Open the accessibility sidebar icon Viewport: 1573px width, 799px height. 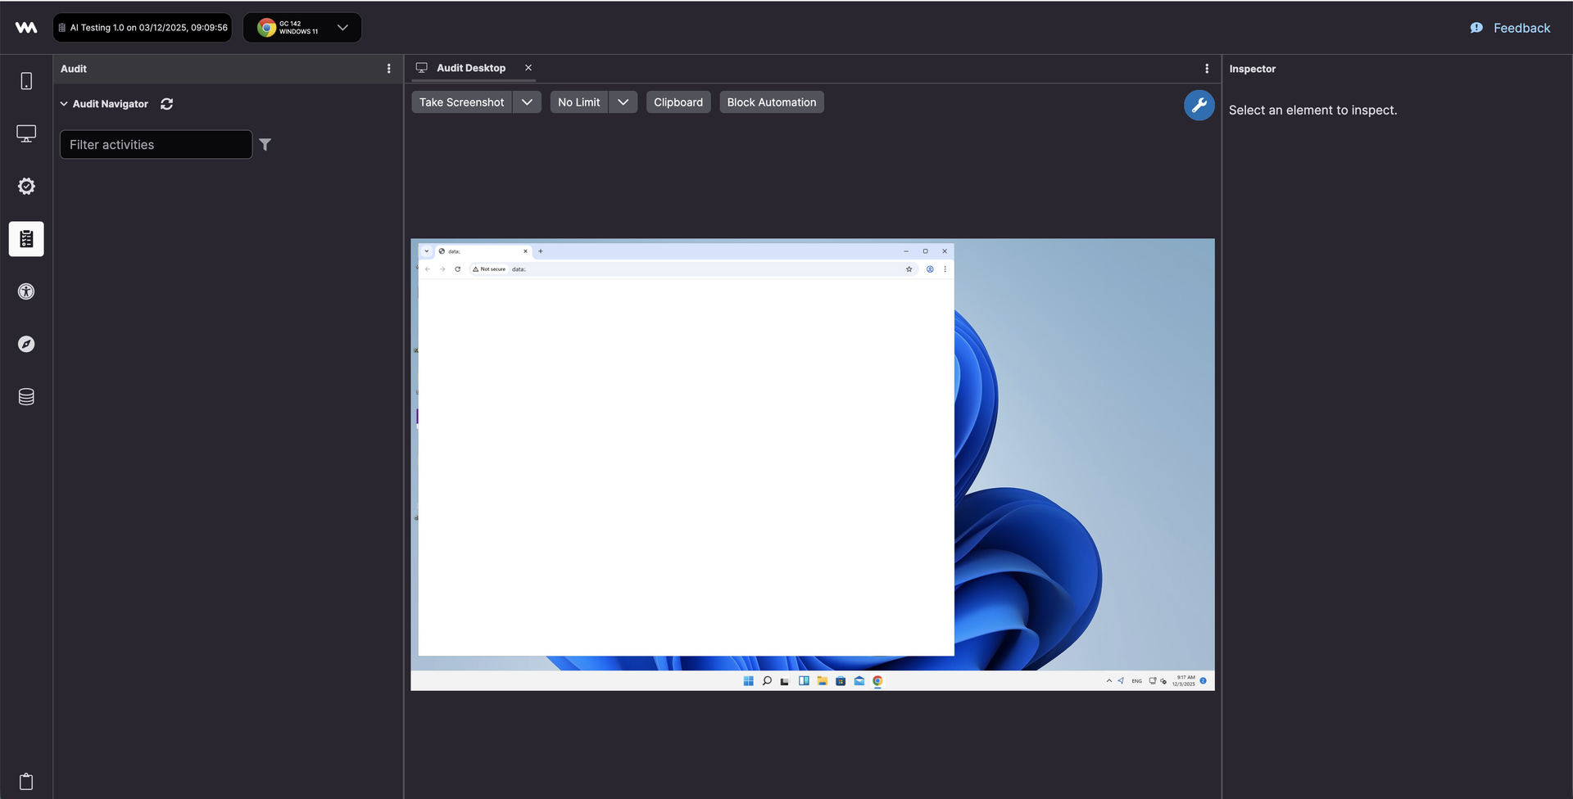click(x=26, y=291)
